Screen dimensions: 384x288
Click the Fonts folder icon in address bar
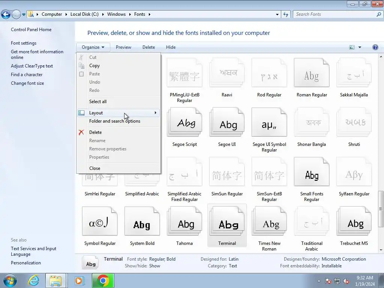[x=31, y=14]
